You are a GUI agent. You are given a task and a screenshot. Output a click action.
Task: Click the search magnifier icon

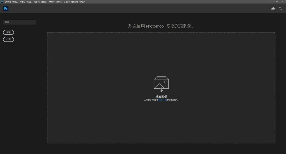(280, 8)
